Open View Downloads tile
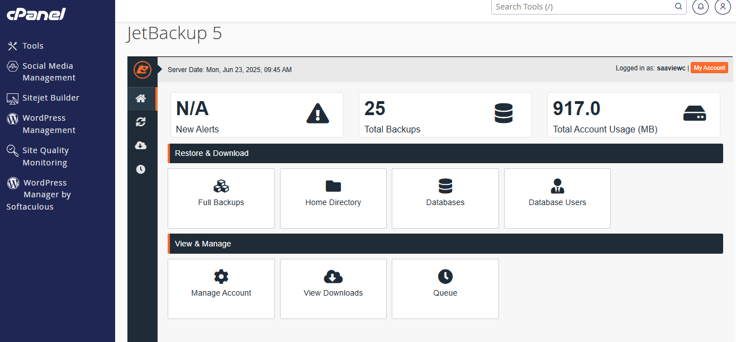Viewport: 736px width, 342px height. pos(333,289)
